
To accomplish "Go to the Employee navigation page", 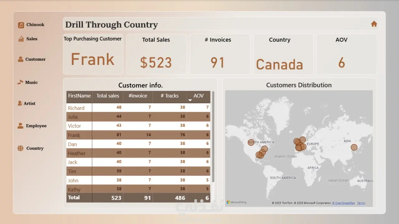I will [x=36, y=126].
